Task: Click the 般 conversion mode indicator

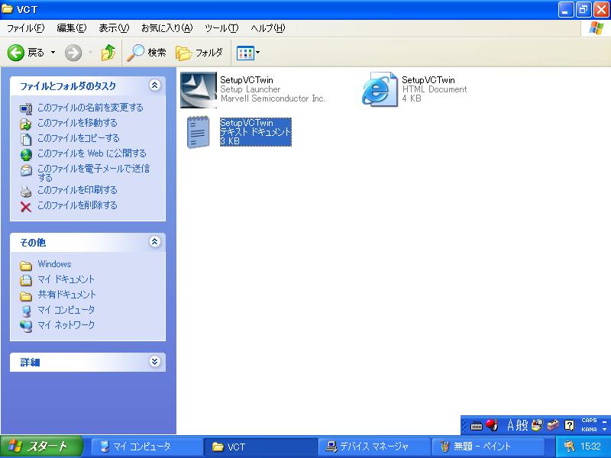Action: click(x=522, y=425)
